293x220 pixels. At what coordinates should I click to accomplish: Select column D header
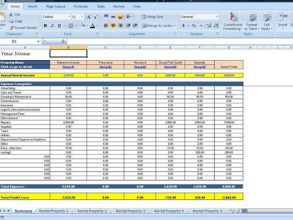point(140,48)
